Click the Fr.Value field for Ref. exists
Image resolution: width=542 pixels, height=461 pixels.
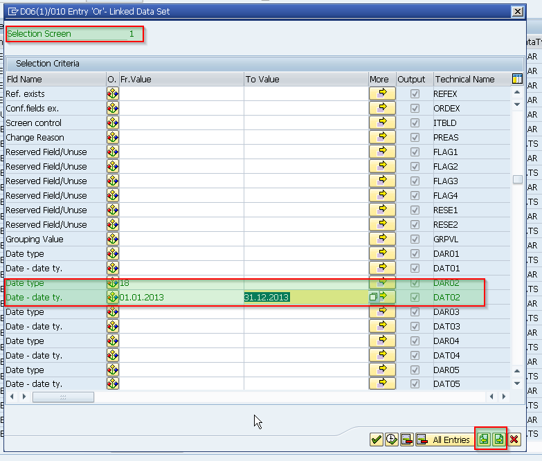tap(181, 93)
